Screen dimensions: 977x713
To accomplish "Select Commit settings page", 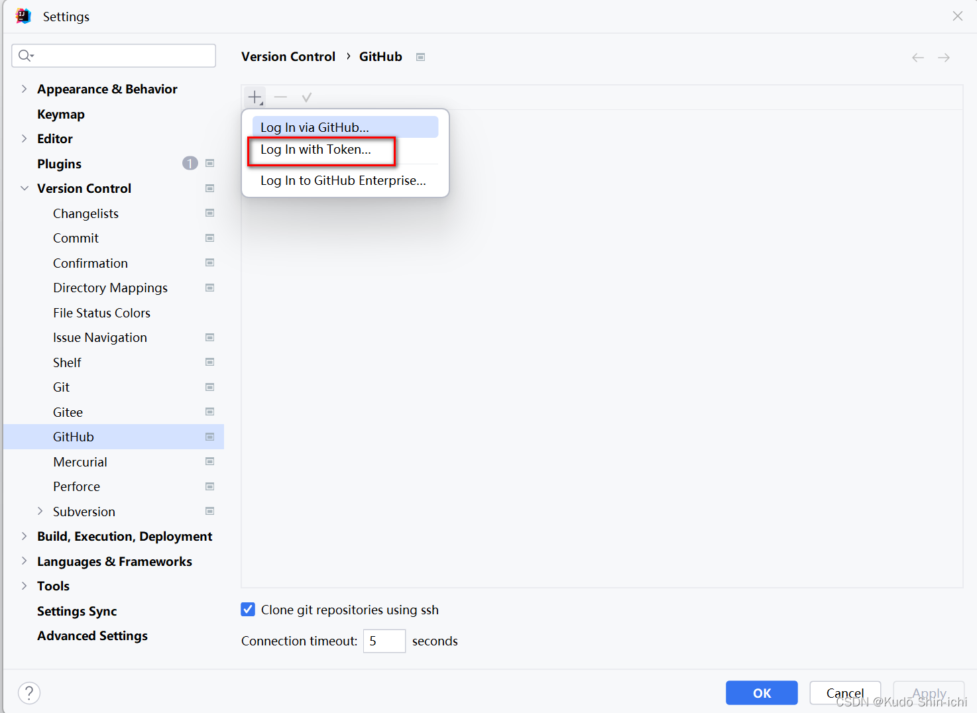I will click(x=76, y=238).
